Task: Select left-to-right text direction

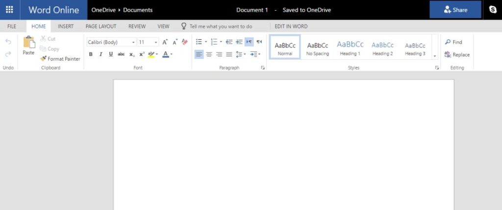Action: pos(249,42)
